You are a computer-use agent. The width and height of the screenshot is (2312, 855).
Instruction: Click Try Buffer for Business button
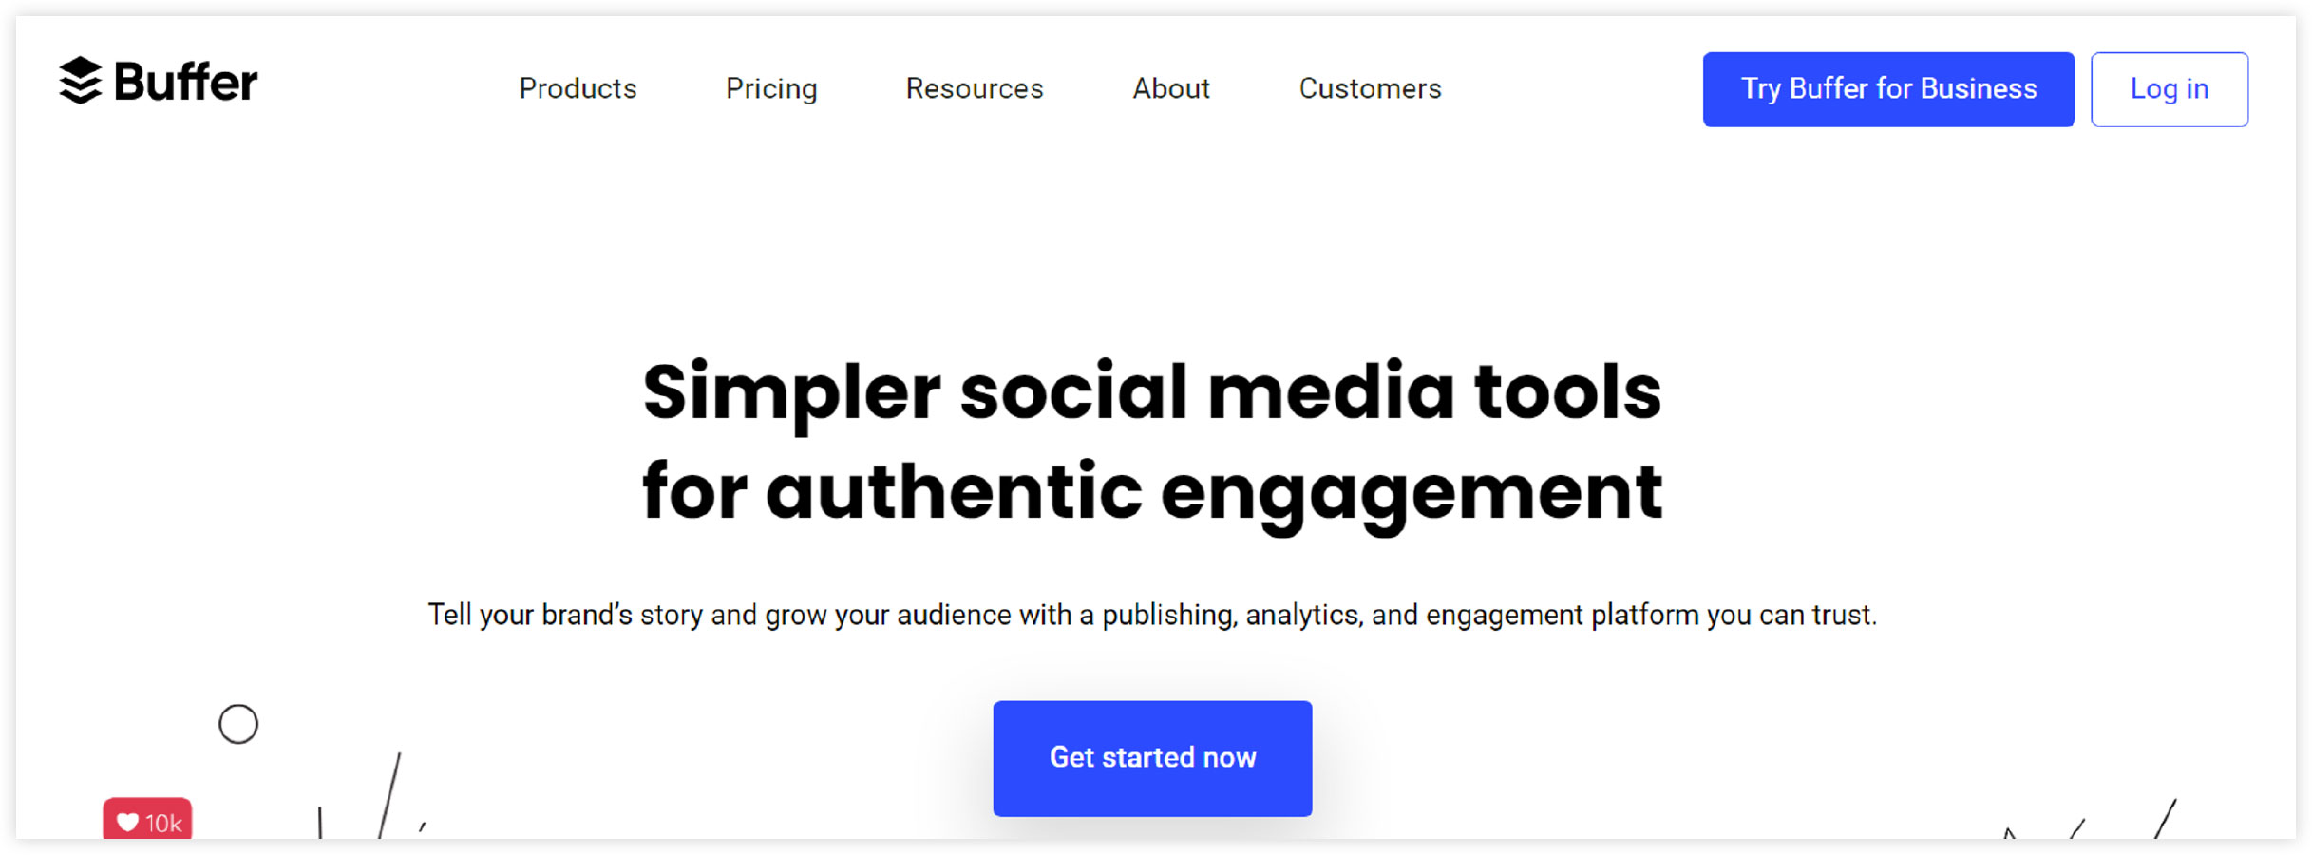[1888, 89]
